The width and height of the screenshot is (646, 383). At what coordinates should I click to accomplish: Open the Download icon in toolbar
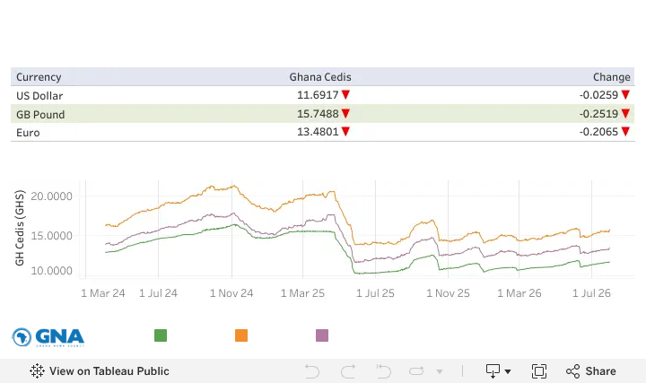493,371
